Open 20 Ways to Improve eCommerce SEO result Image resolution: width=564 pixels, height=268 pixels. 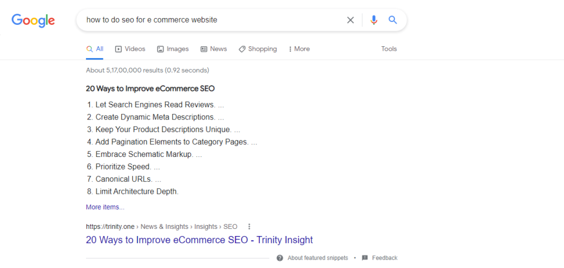199,239
